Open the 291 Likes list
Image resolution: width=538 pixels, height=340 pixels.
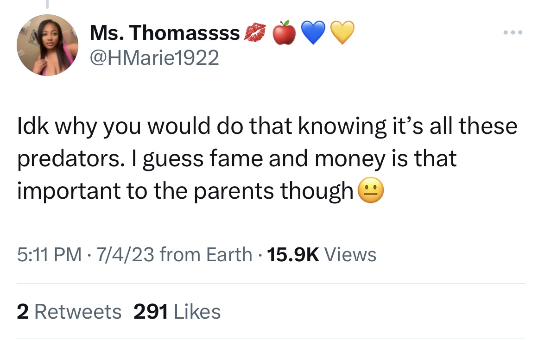pos(177,311)
